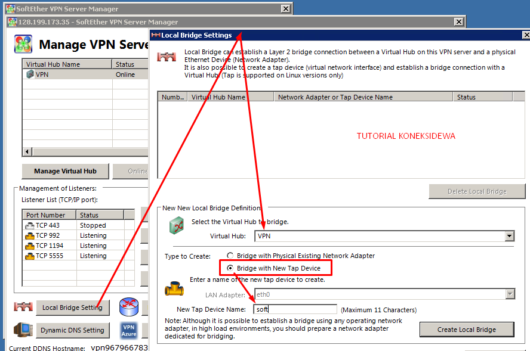
Task: Click the DDNS hostname vpn967966783
Action: pyautogui.click(x=119, y=347)
